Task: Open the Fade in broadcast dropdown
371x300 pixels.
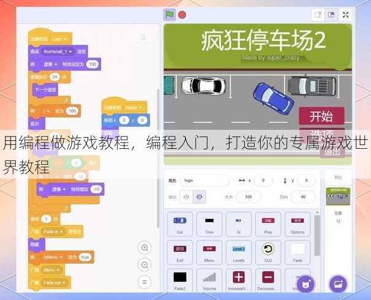Action: click(53, 231)
